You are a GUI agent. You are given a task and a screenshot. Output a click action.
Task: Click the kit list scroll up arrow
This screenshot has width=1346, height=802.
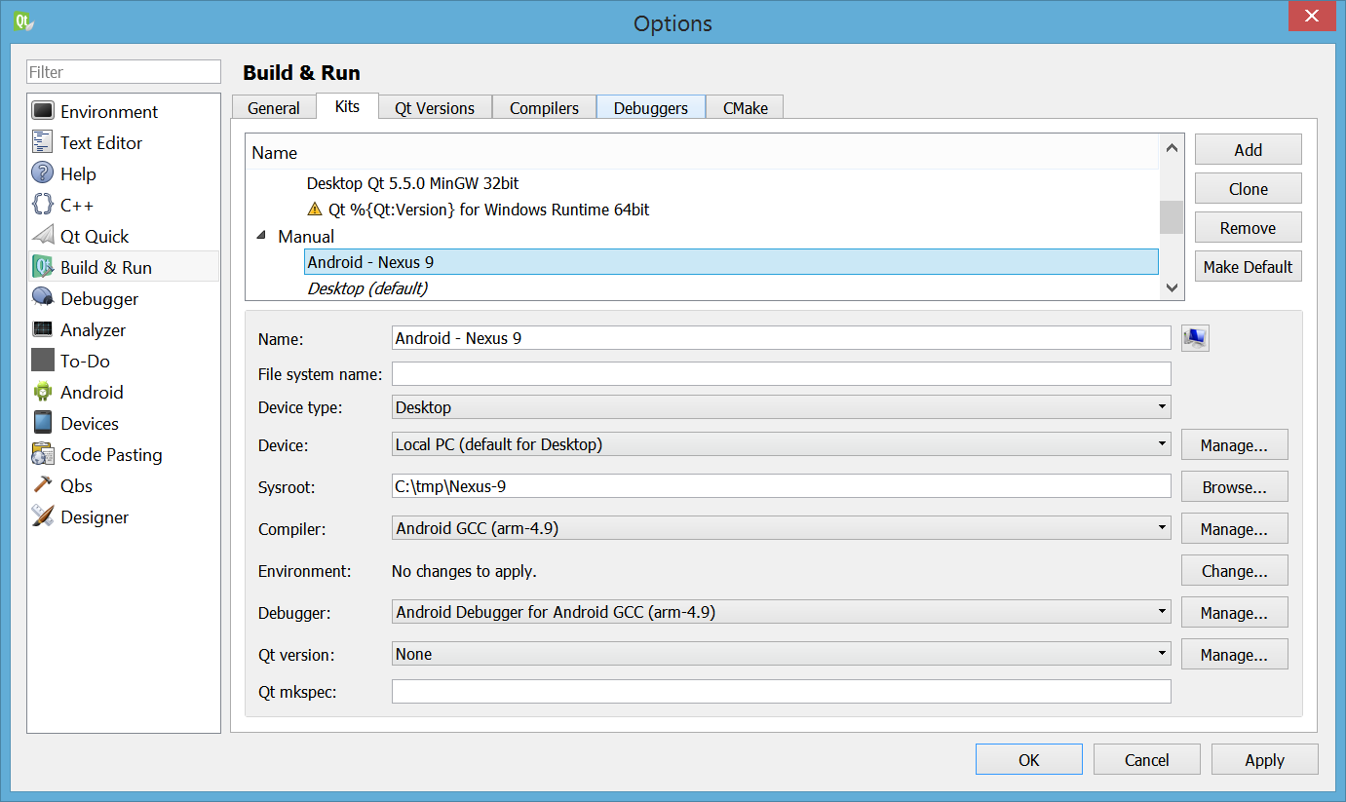click(x=1173, y=148)
